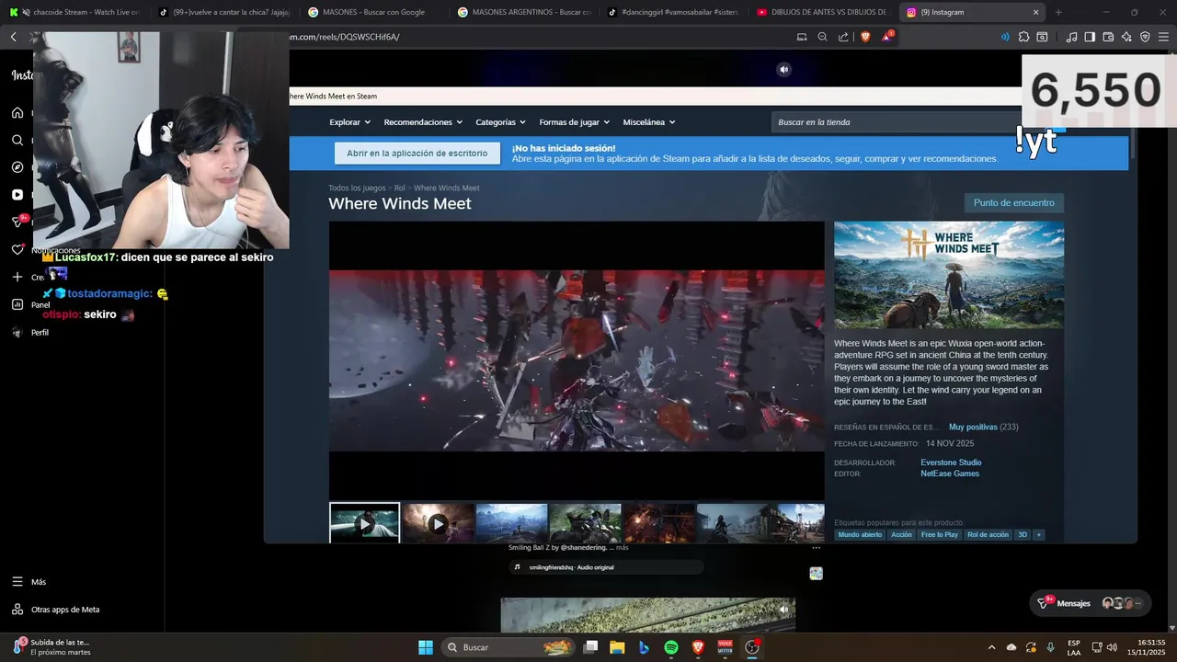Expand the Explorar menu
Image resolution: width=1177 pixels, height=662 pixels.
(349, 122)
